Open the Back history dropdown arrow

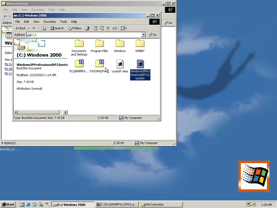click(x=29, y=28)
